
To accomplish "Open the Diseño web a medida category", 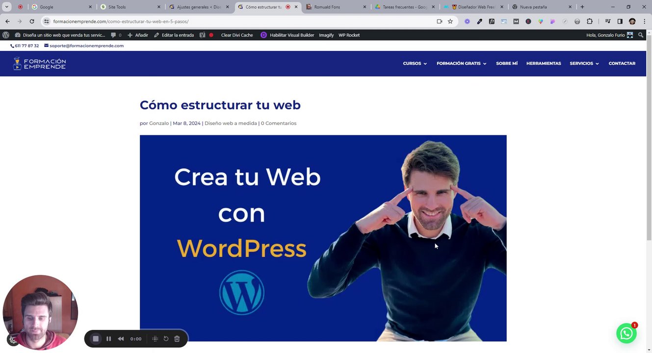I will pos(231,123).
